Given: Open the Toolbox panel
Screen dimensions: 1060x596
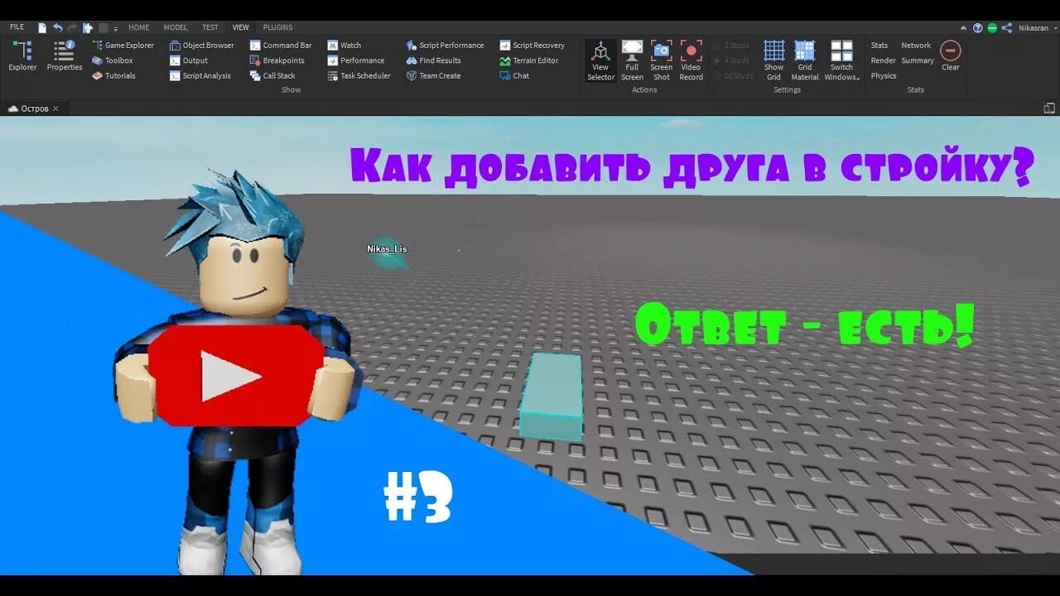Looking at the screenshot, I should pyautogui.click(x=113, y=60).
